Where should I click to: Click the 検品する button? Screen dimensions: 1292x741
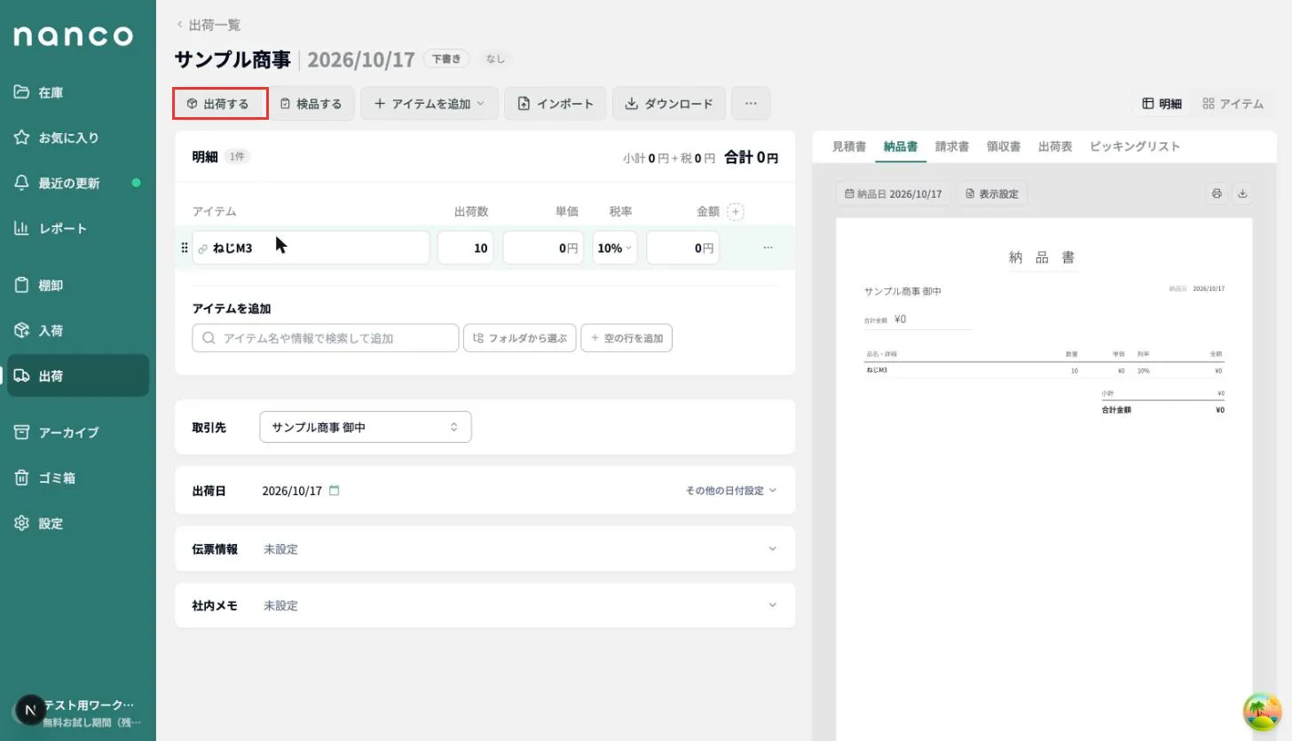click(311, 104)
